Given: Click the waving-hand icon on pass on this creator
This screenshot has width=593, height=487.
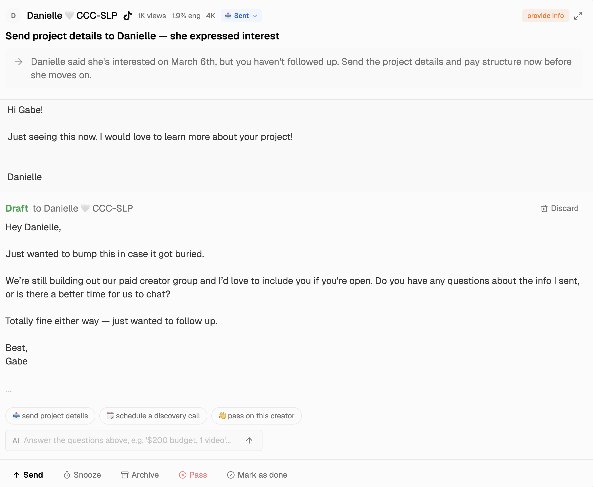Looking at the screenshot, I should 222,416.
